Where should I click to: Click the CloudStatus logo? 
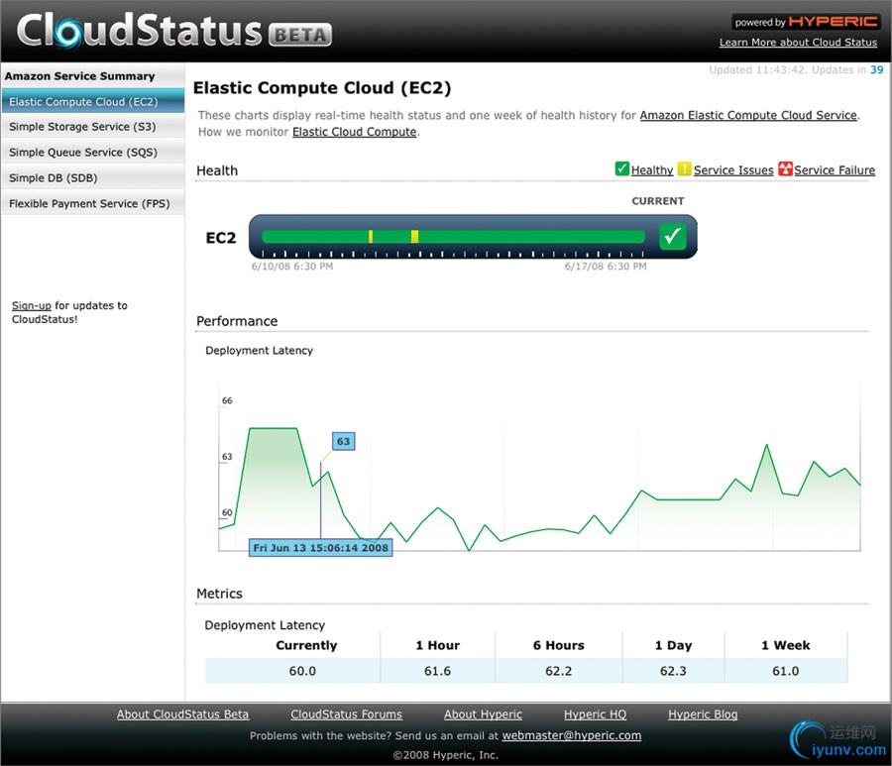tap(140, 31)
